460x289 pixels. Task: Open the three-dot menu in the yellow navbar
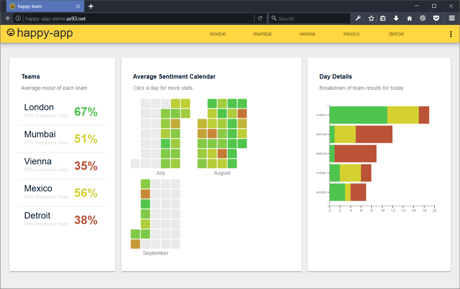451,34
